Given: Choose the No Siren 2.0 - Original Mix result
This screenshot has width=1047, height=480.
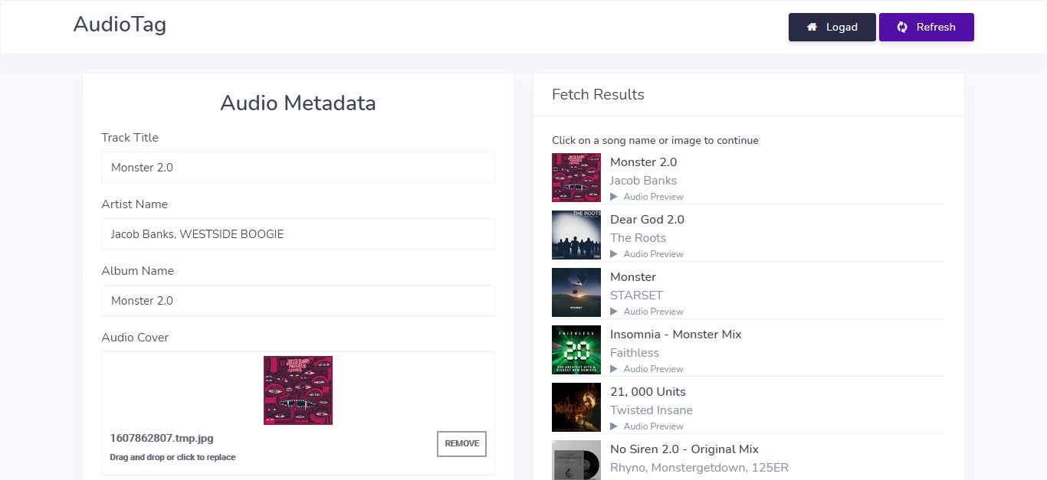Looking at the screenshot, I should 684,449.
